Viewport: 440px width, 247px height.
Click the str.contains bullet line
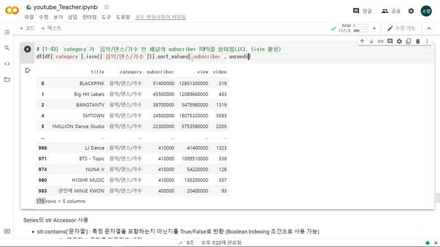[178, 232]
